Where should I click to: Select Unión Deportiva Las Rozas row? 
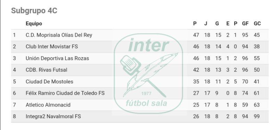[x=140, y=58]
